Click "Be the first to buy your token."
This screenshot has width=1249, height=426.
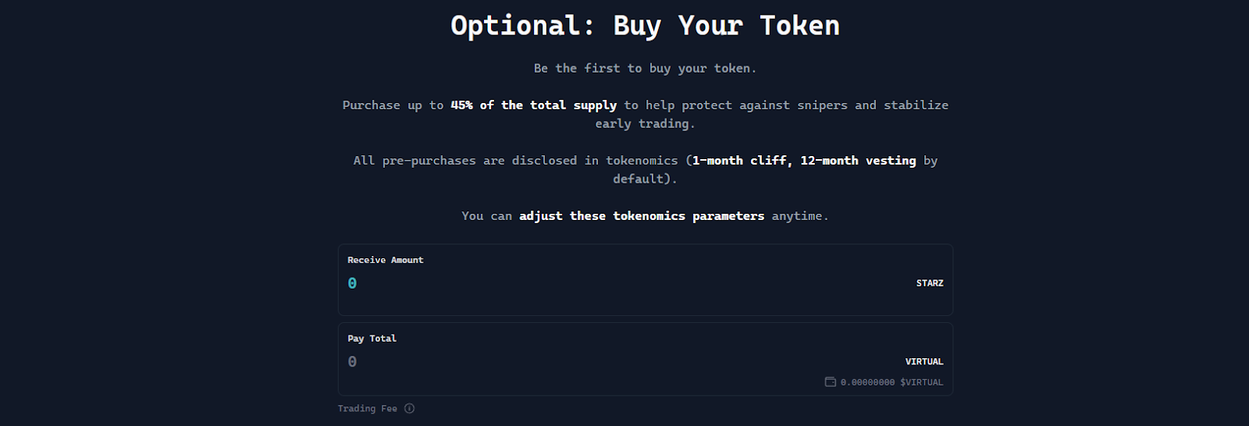645,69
